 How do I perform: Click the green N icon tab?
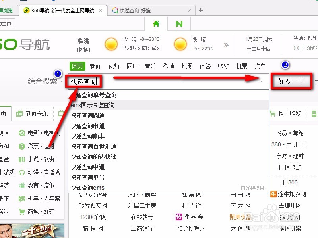179,24
